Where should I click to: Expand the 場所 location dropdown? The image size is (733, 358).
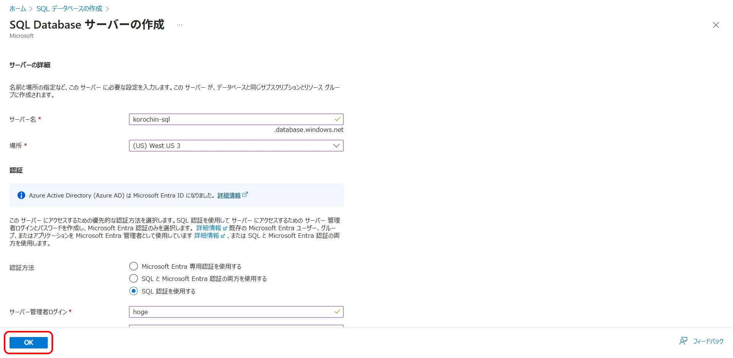tap(236, 146)
